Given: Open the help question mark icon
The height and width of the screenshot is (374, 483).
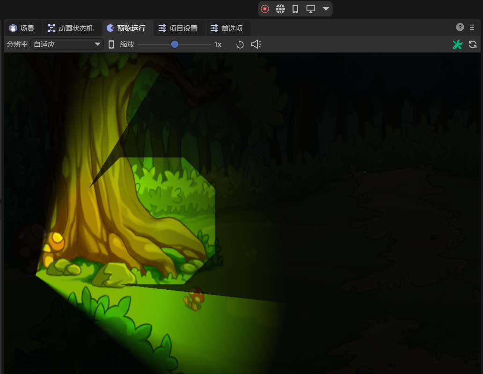Looking at the screenshot, I should (x=460, y=27).
